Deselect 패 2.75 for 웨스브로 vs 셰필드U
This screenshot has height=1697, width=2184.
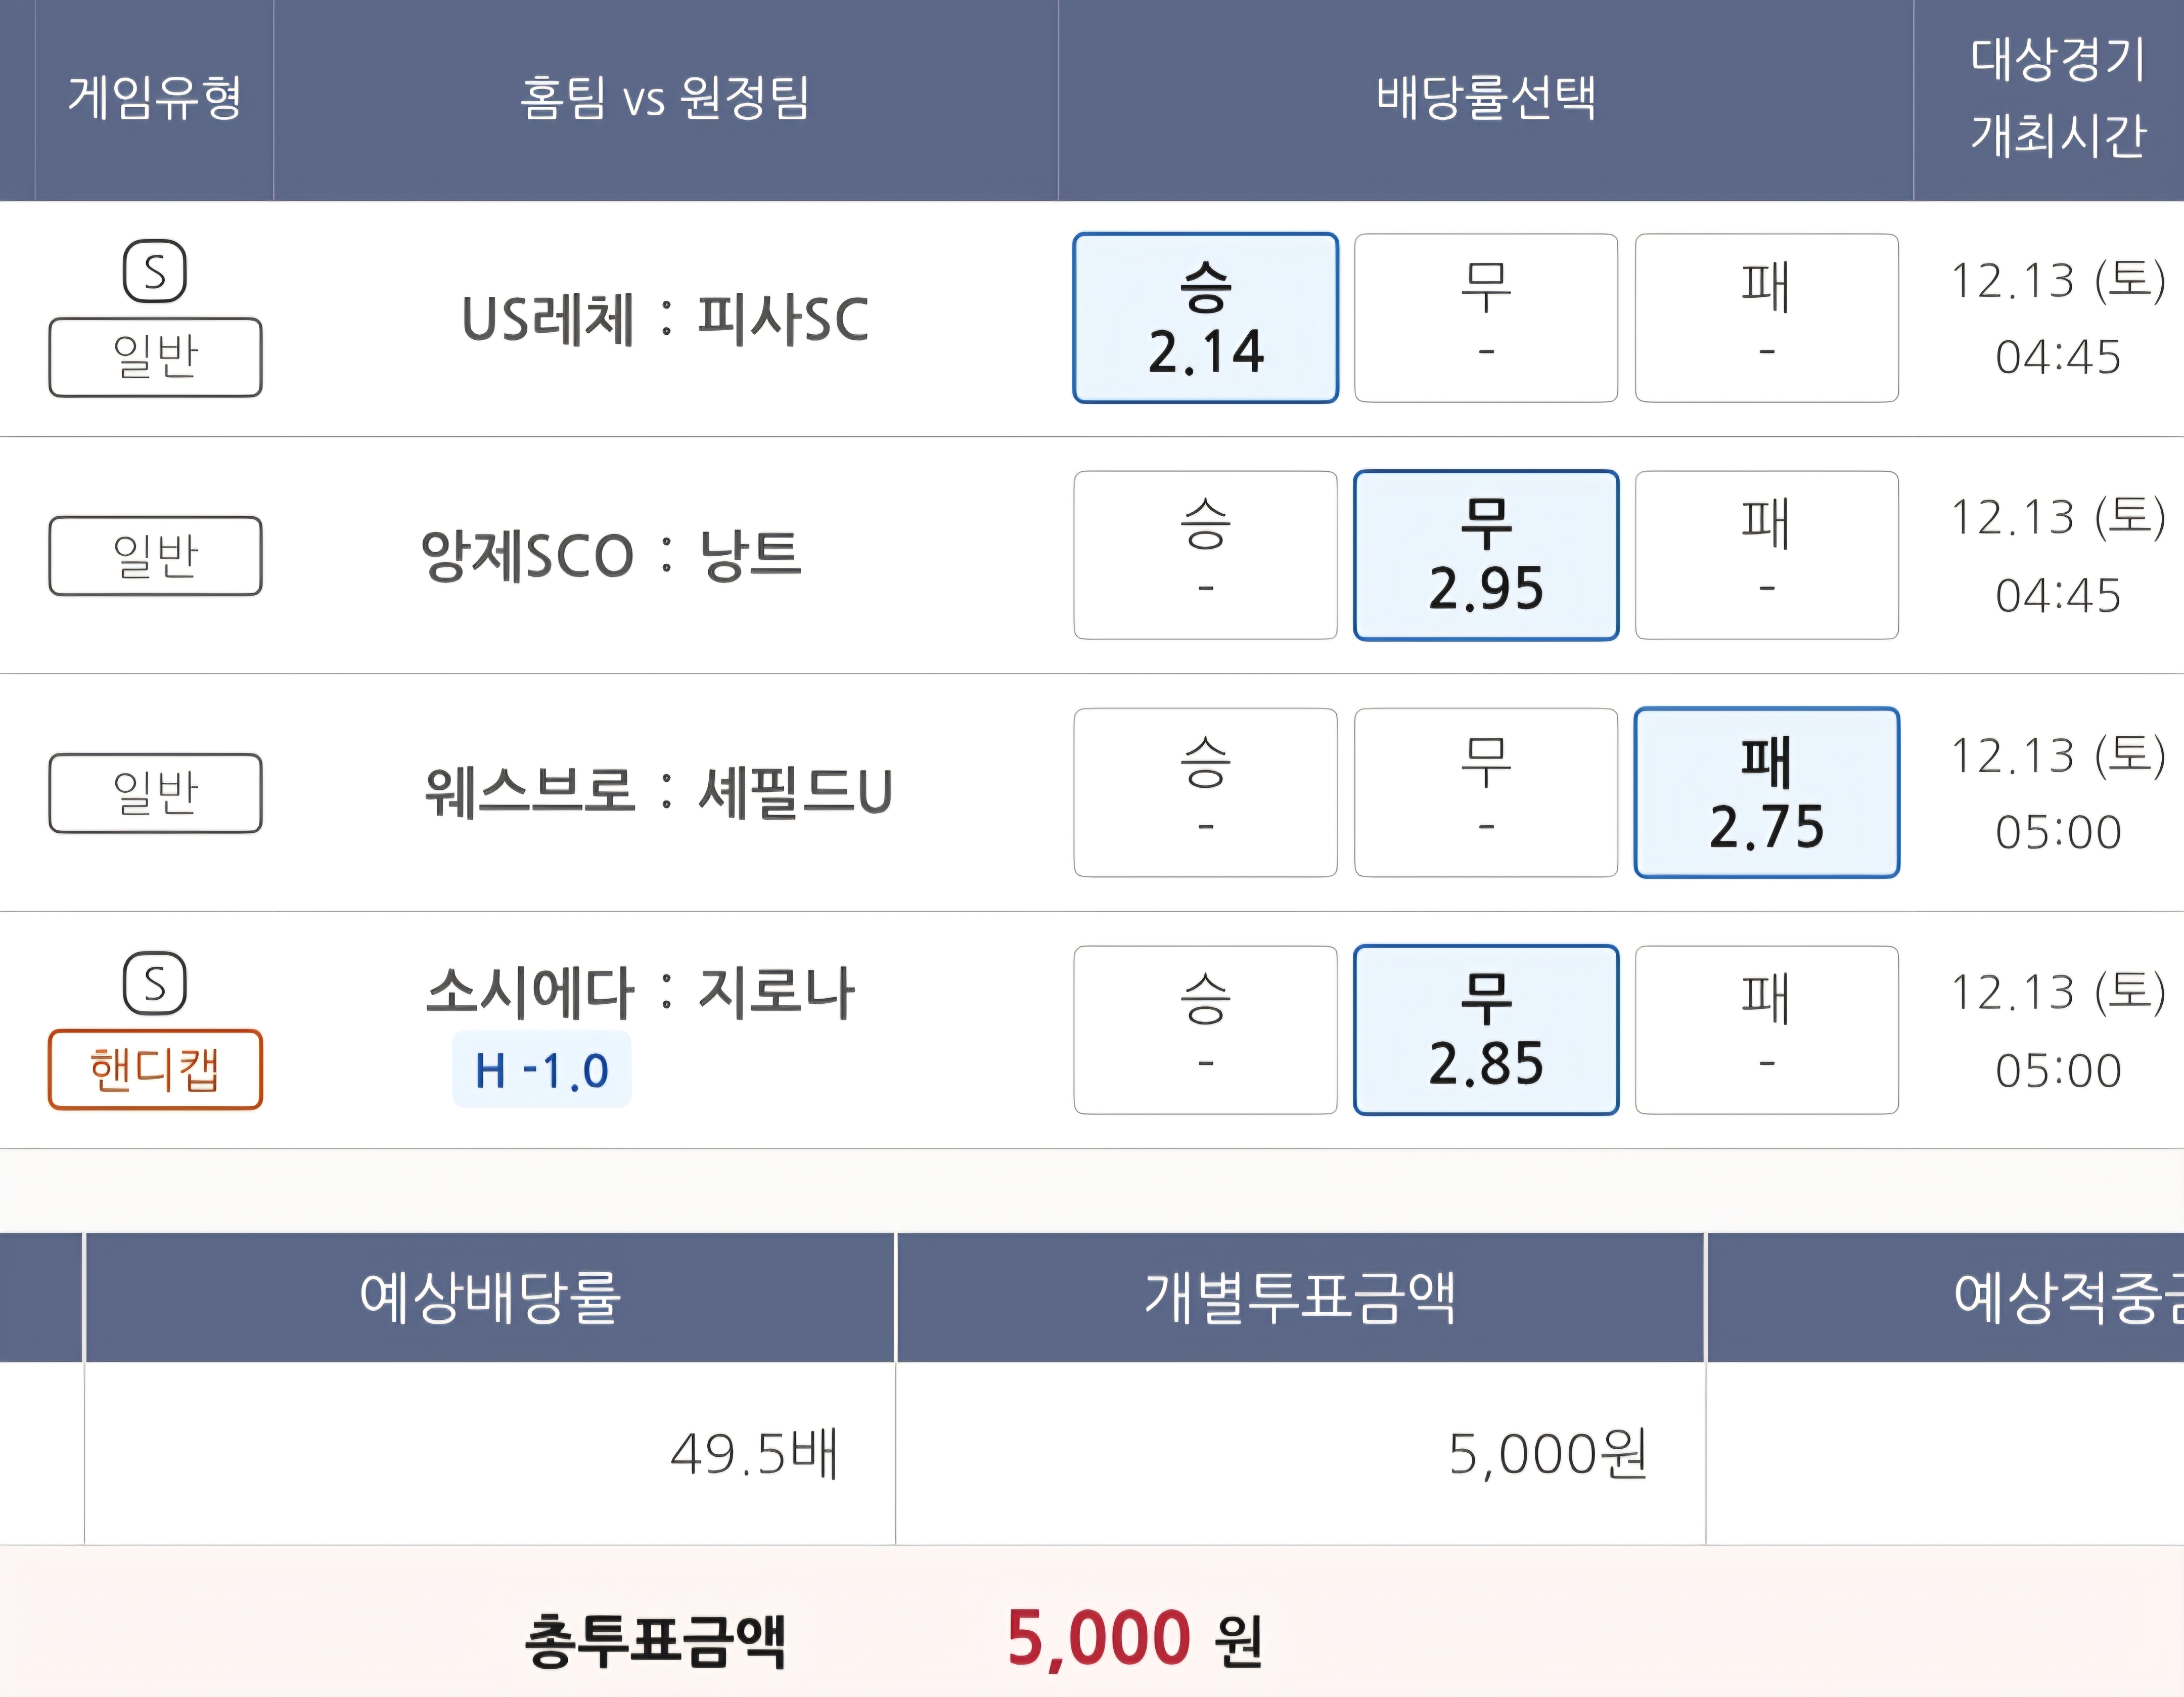point(1766,792)
